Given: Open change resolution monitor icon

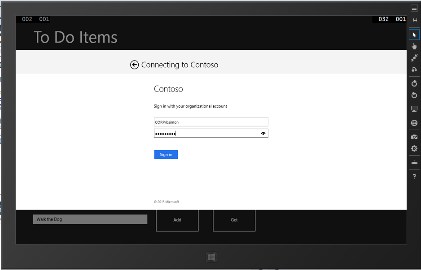Looking at the screenshot, I should [414, 109].
